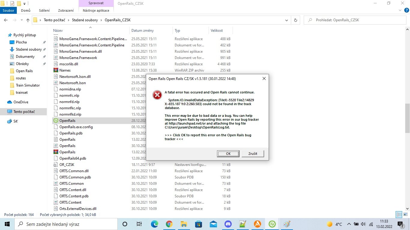This screenshot has height=230, width=410.
Task: Open Paint from the taskbar
Action: (x=287, y=224)
